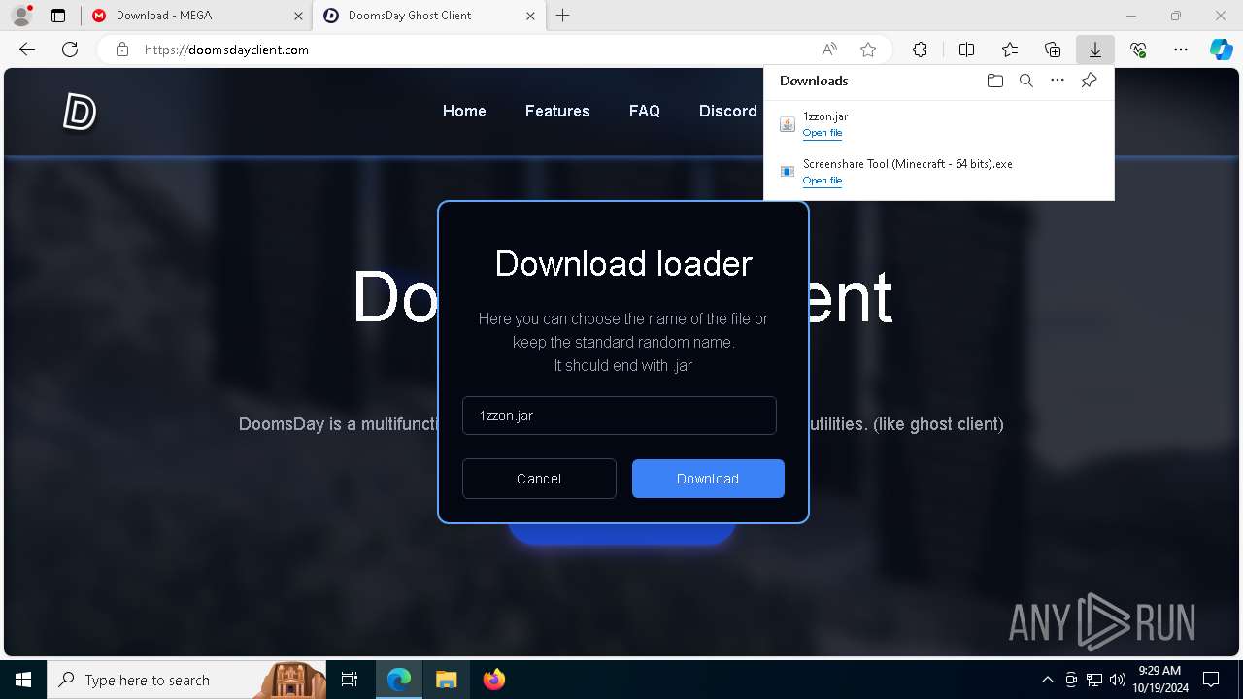Open Edge Settings and more menu
This screenshot has width=1243, height=699.
pyautogui.click(x=1181, y=50)
